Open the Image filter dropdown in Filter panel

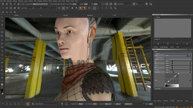[x=177, y=55]
